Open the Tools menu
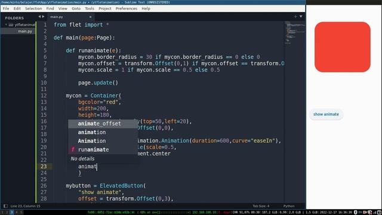Image resolution: width=382 pixels, height=215 pixels. [90, 8]
